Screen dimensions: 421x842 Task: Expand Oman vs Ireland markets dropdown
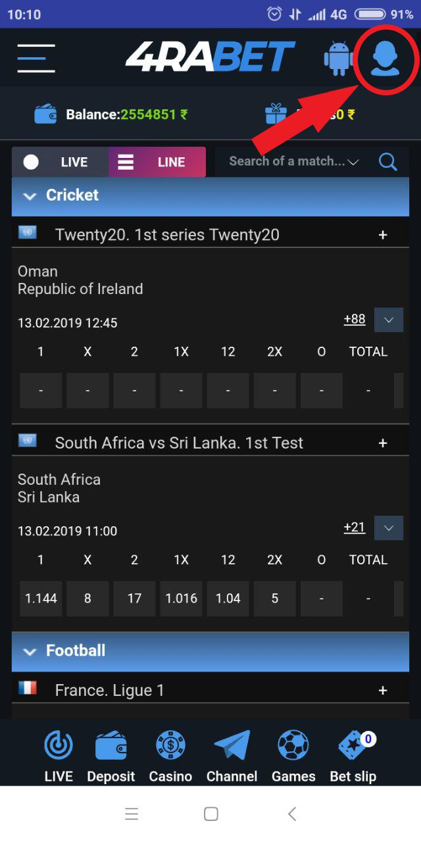388,320
